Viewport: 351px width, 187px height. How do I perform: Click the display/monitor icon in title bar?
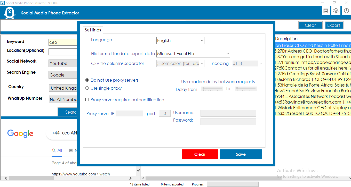click(326, 11)
